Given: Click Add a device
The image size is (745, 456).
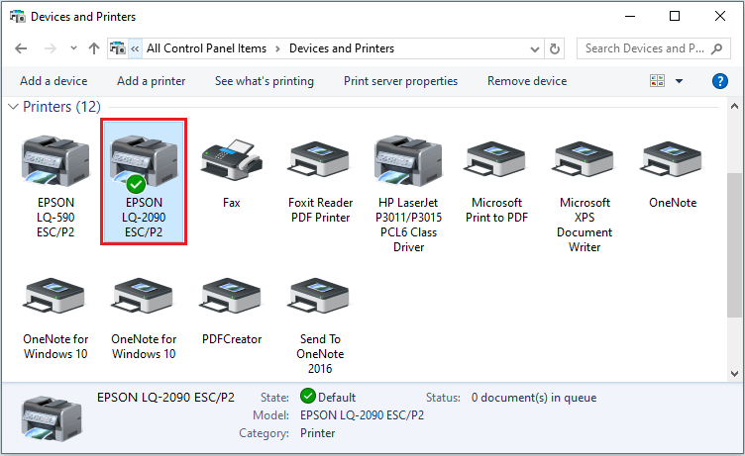Looking at the screenshot, I should [x=53, y=81].
